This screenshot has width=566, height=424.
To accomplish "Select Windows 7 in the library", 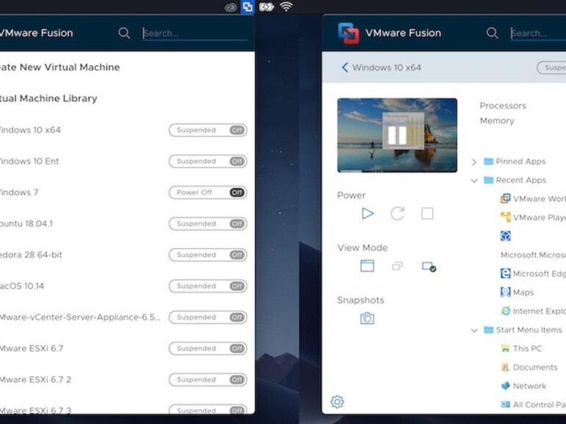I will 19,192.
